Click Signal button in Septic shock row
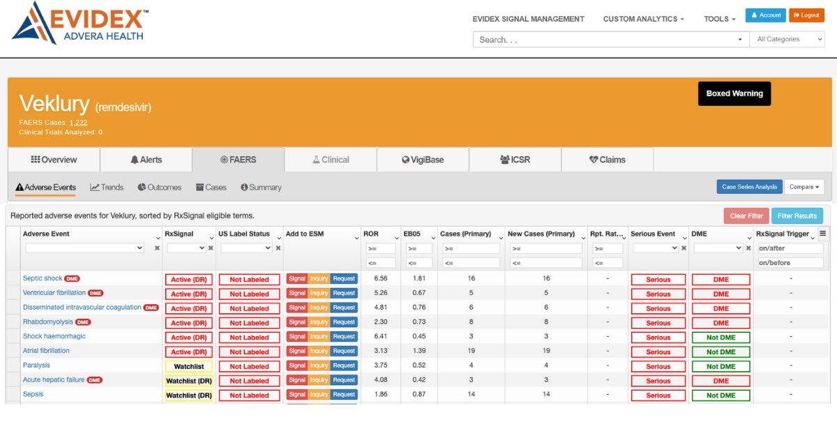Image resolution: width=837 pixels, height=438 pixels. click(x=297, y=278)
